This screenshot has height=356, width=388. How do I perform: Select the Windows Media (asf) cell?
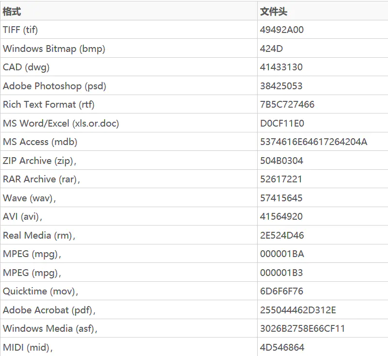[x=50, y=328]
